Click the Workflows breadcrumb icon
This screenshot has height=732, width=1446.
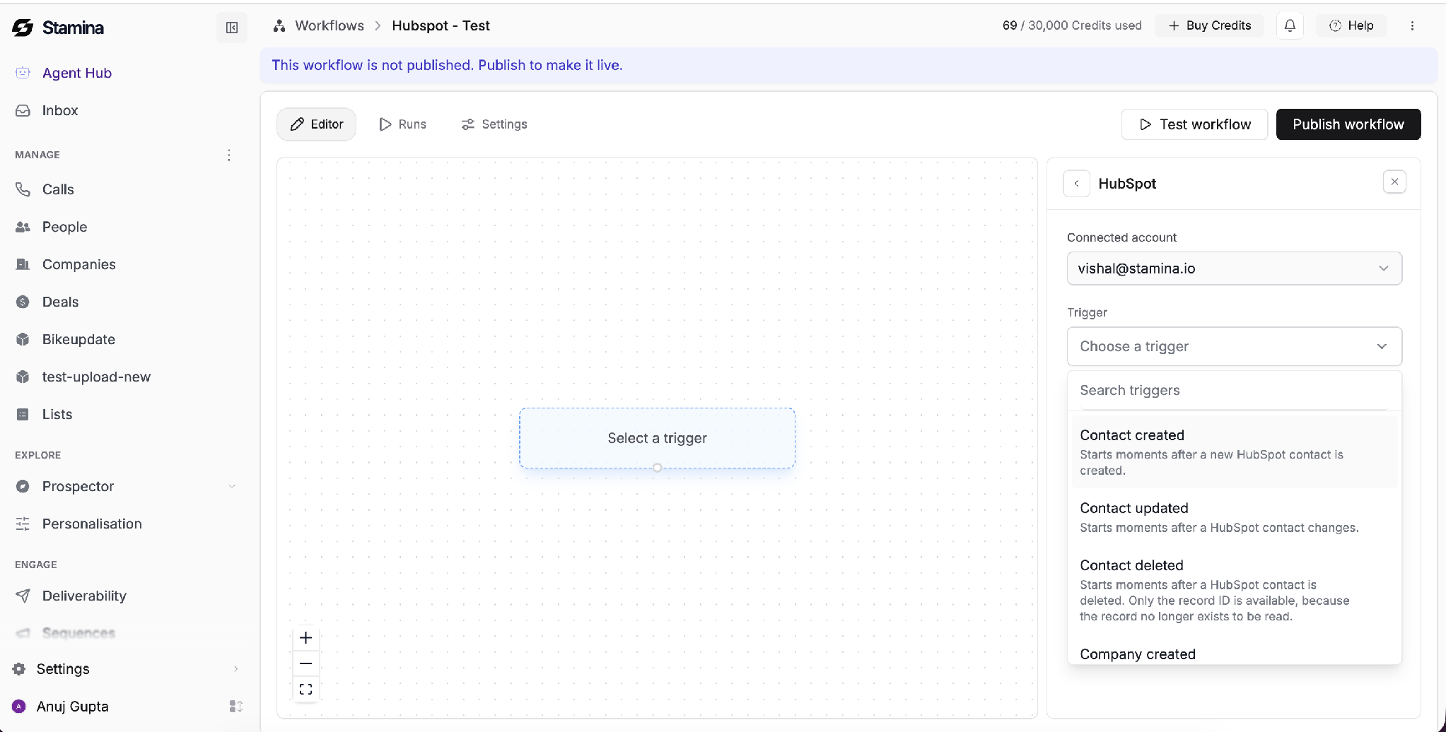(x=279, y=25)
